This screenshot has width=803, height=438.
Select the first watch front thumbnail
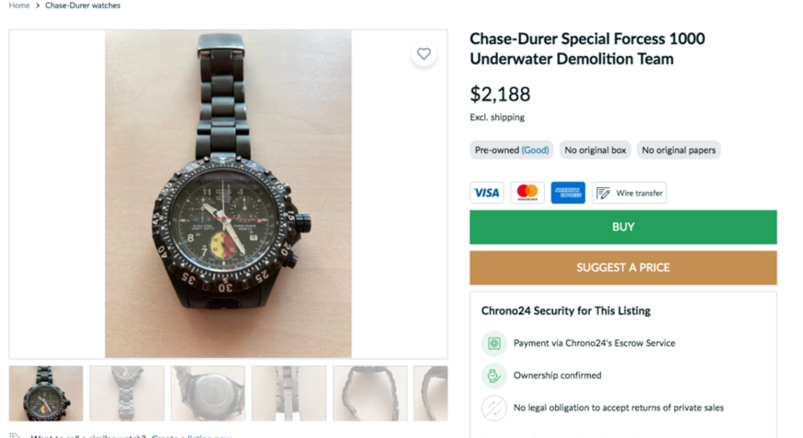point(46,393)
